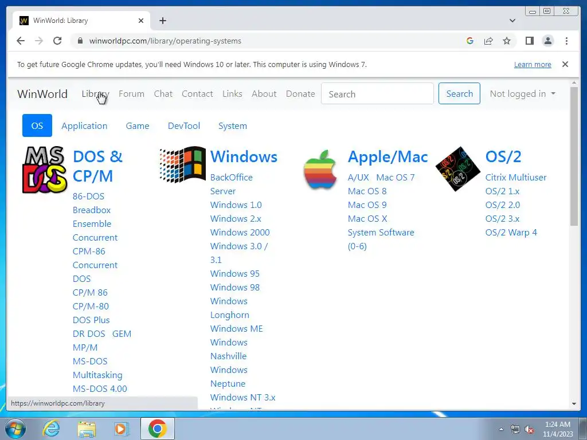Open the Contact nav link

[197, 94]
